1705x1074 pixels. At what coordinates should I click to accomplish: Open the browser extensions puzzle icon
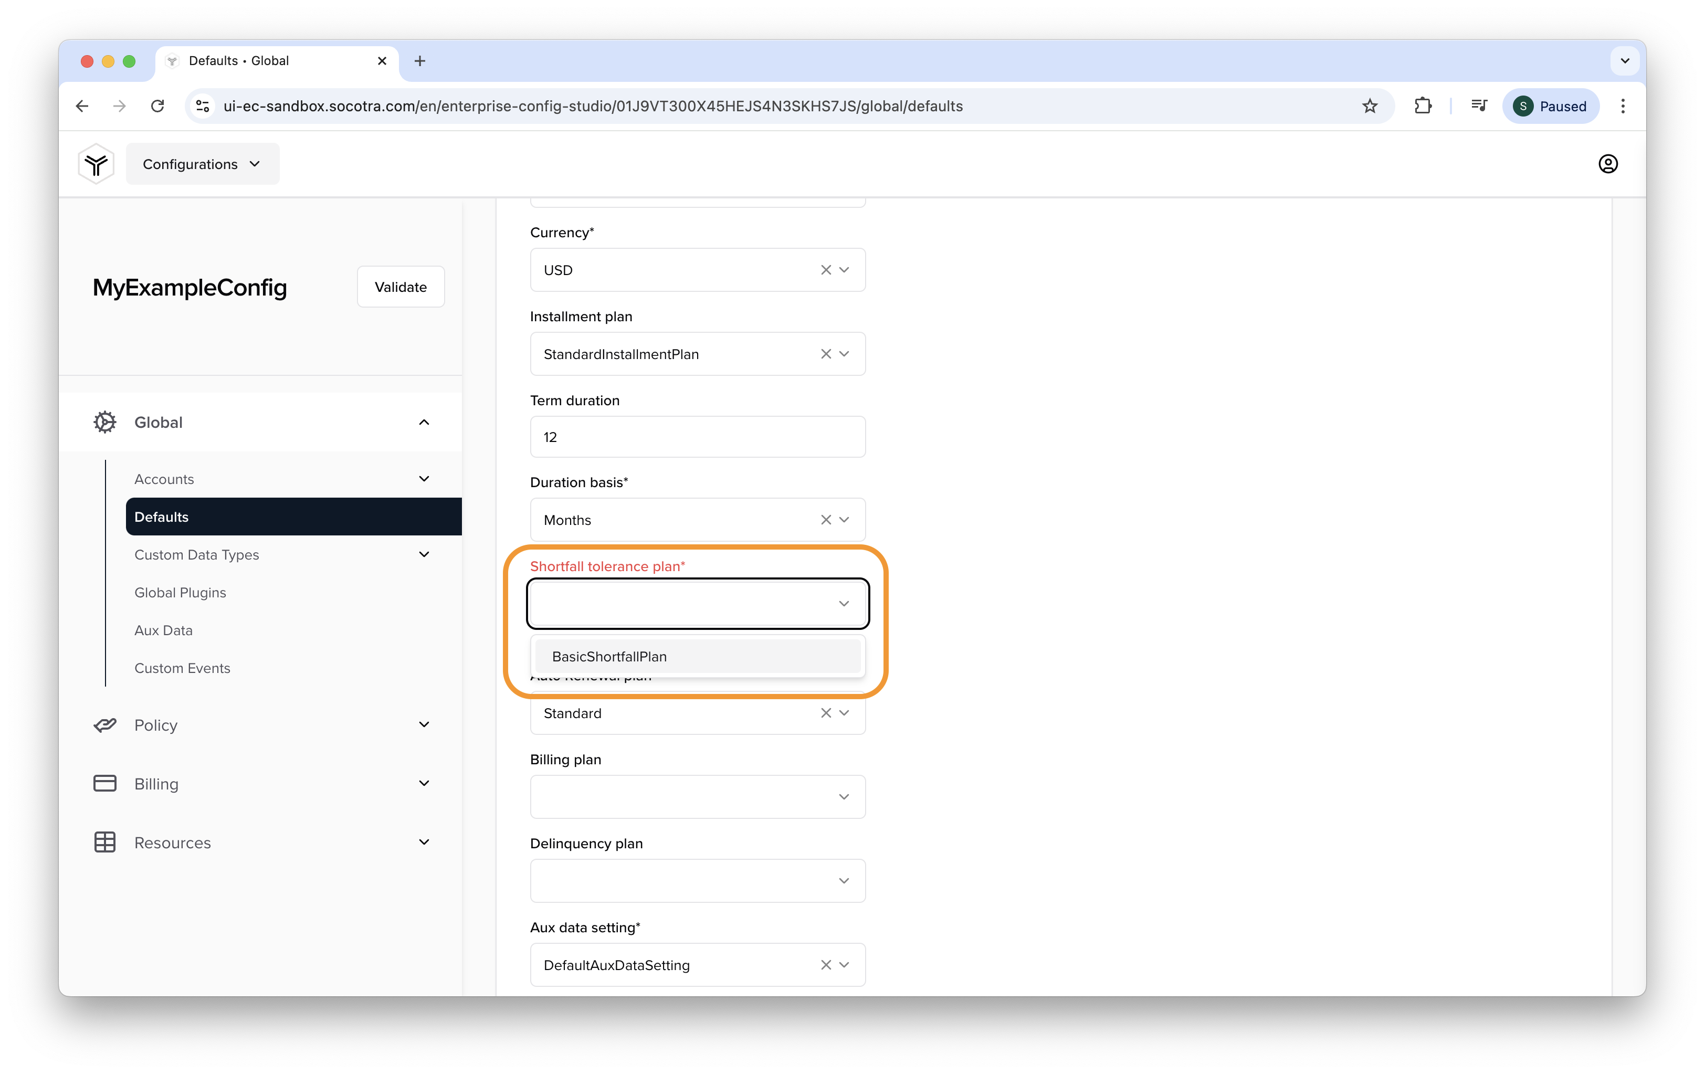coord(1423,106)
